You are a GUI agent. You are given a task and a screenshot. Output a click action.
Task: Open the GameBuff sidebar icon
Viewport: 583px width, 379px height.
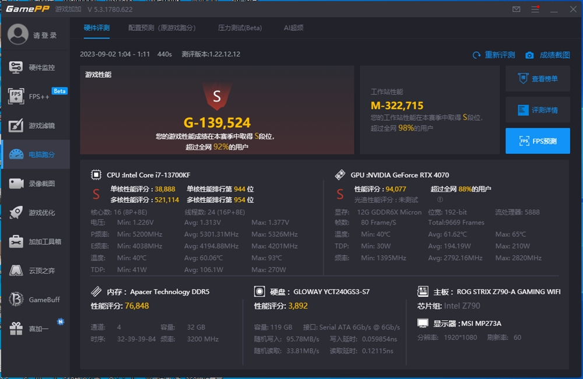16,299
